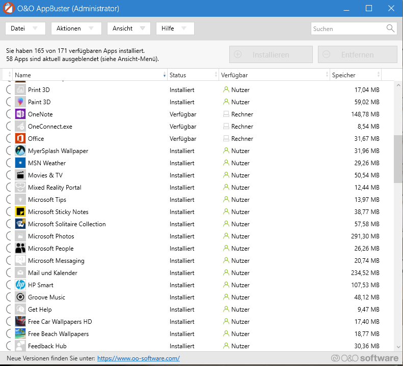Open the Hilfe dropdown menu
403x366 pixels.
175,28
